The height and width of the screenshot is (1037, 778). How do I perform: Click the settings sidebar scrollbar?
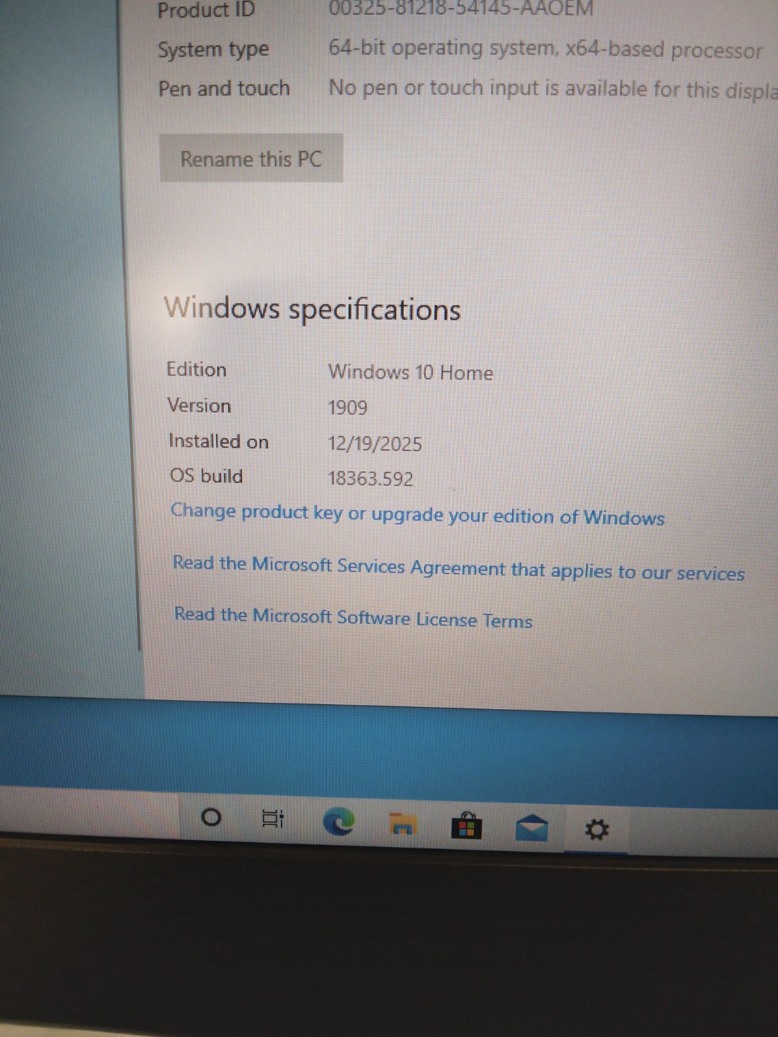coord(130,324)
